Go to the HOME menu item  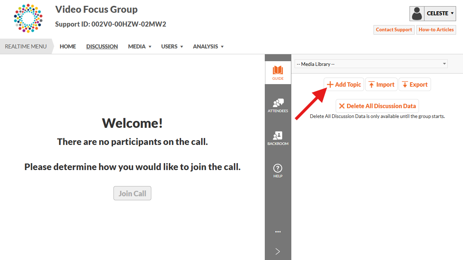click(68, 47)
